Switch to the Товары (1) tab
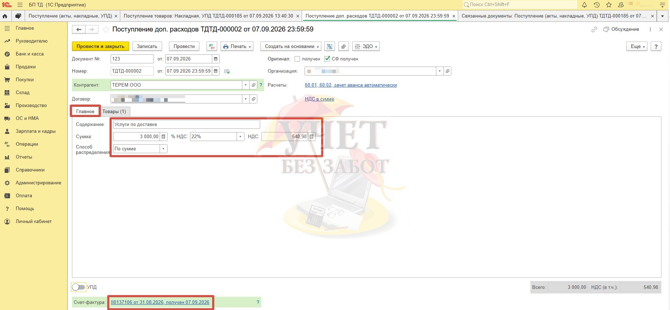The width and height of the screenshot is (670, 310). pyautogui.click(x=114, y=111)
